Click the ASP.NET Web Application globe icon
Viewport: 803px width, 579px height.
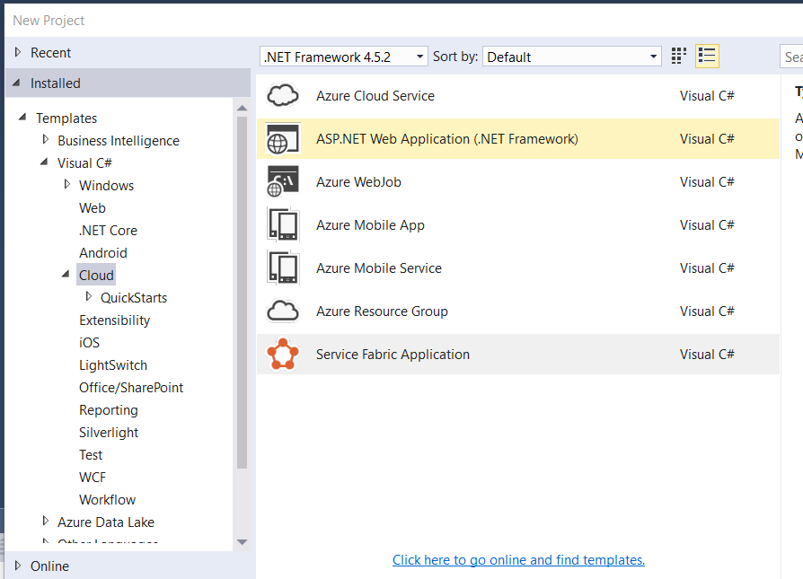click(283, 139)
